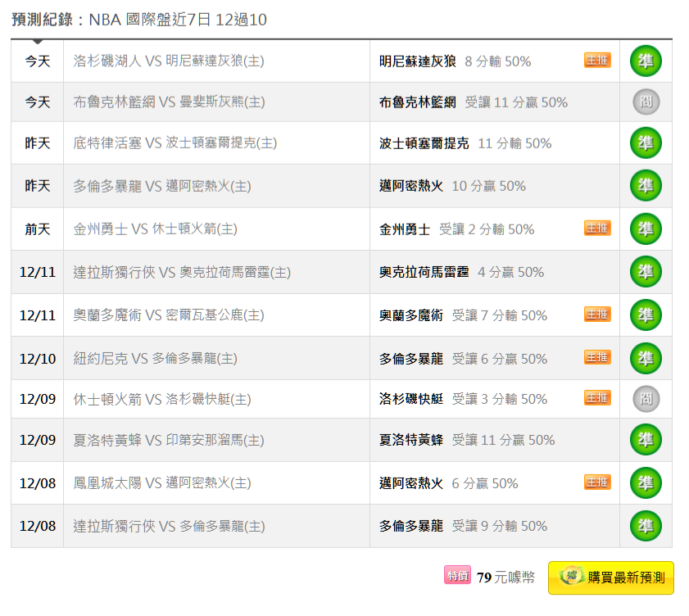
Task: Click 主推 badge on 明尼蘇達灰狼 8 分輸 prediction
Action: pos(597,60)
